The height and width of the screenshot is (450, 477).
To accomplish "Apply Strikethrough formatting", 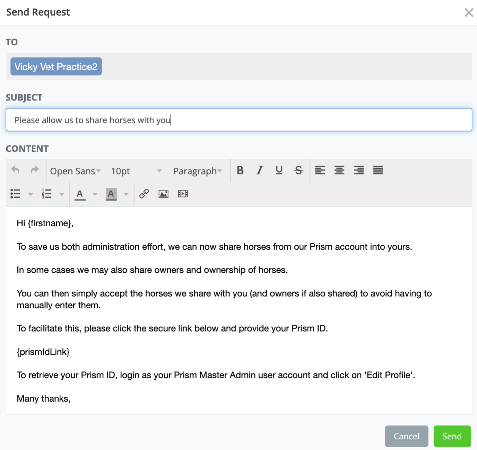I will 298,170.
